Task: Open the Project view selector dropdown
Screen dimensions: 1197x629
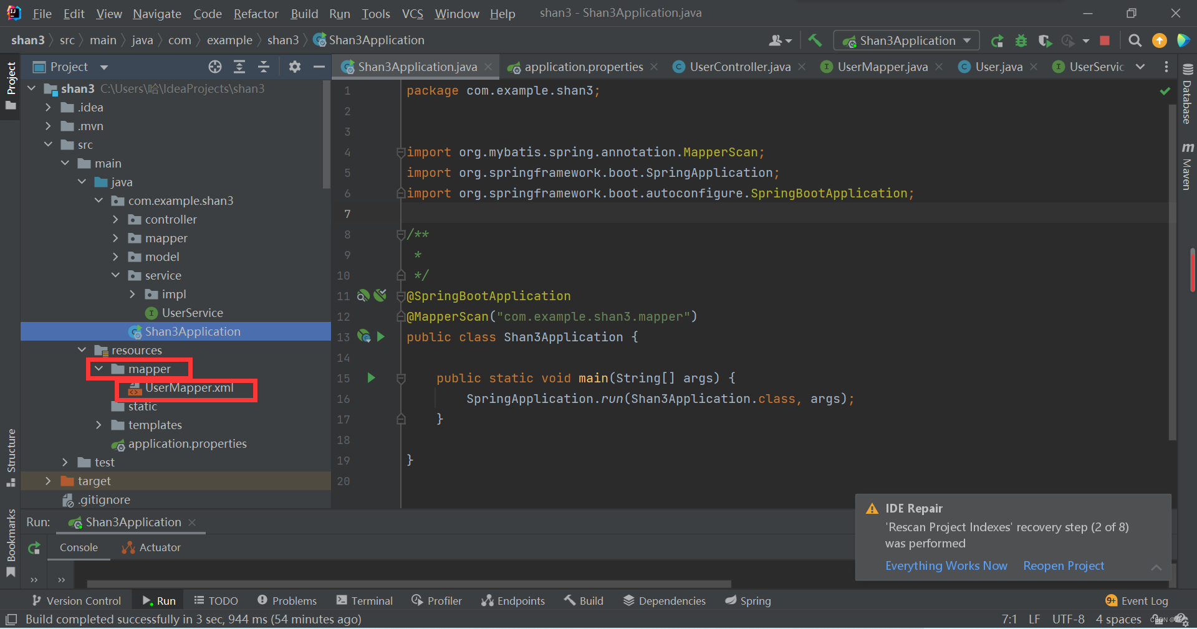Action: (104, 67)
